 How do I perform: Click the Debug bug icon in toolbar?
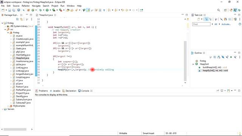point(40,10)
